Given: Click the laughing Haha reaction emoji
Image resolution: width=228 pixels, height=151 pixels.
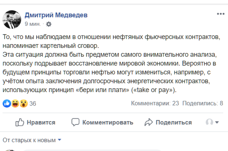Looking at the screenshot, I should (x=15, y=103).
